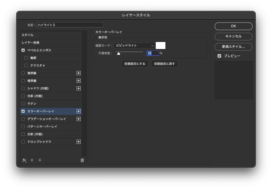
Task: Select the テクスチャ row label
Action: pos(38,65)
